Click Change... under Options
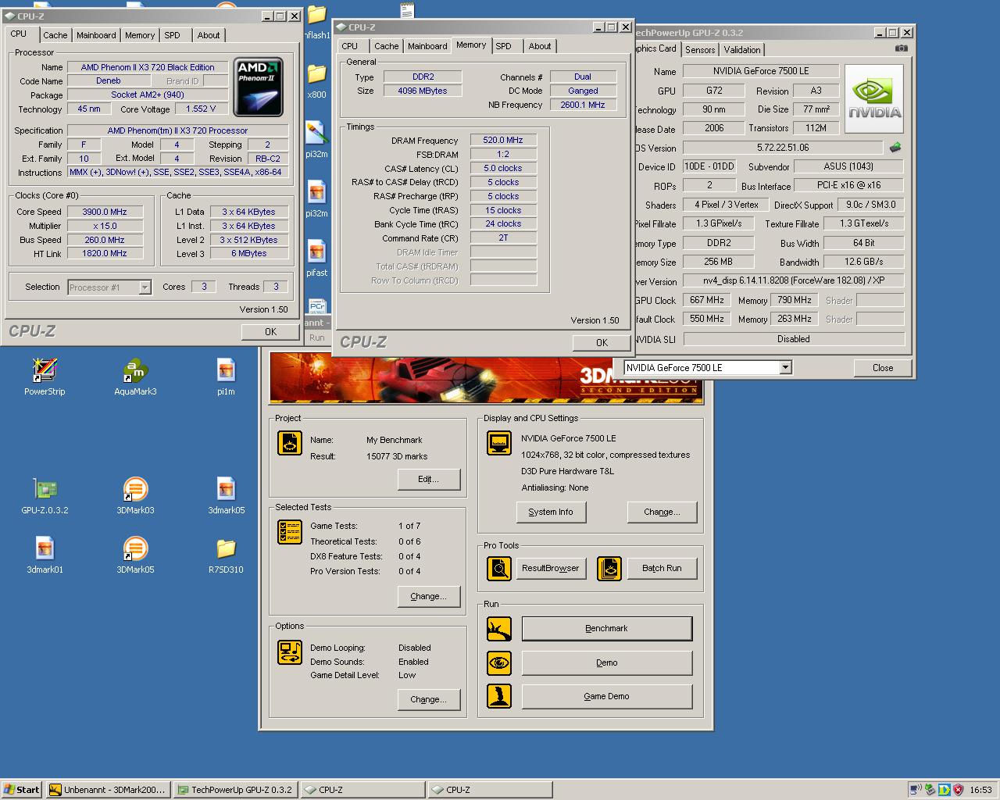The width and height of the screenshot is (1000, 800). [x=428, y=699]
